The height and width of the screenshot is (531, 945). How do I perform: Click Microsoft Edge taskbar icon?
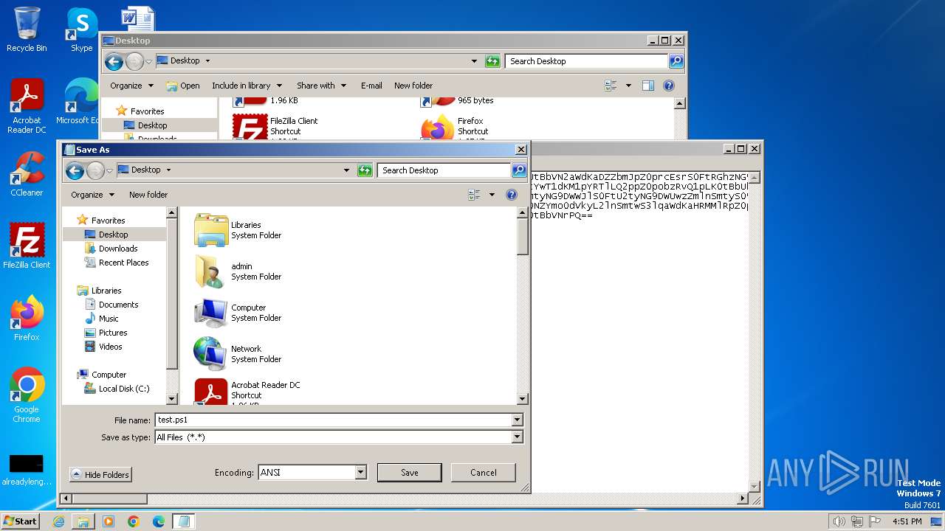tap(159, 521)
